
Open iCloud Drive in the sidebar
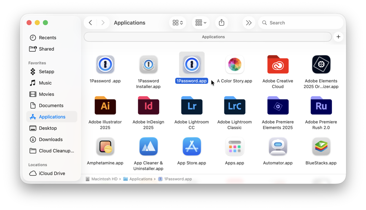[x=52, y=173]
